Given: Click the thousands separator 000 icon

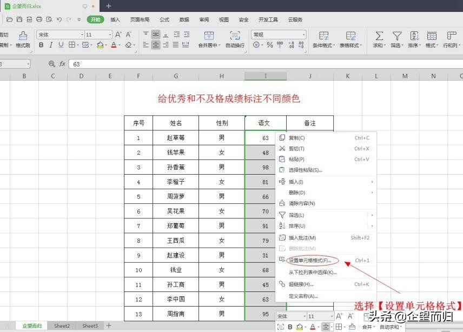Looking at the screenshot, I should point(280,44).
